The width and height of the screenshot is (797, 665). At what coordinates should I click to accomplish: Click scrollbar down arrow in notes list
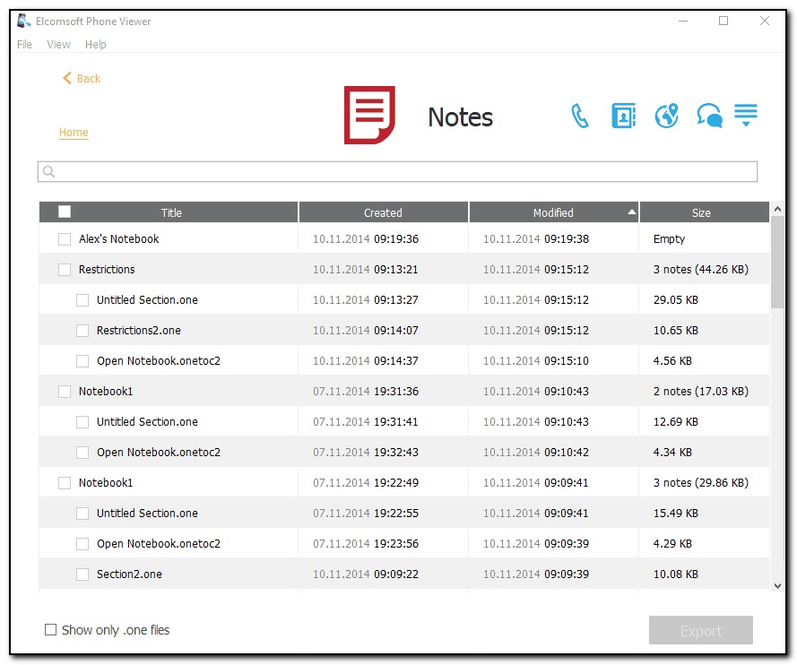point(777,585)
